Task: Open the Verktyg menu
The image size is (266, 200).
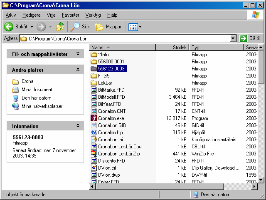Action: tap(93, 15)
